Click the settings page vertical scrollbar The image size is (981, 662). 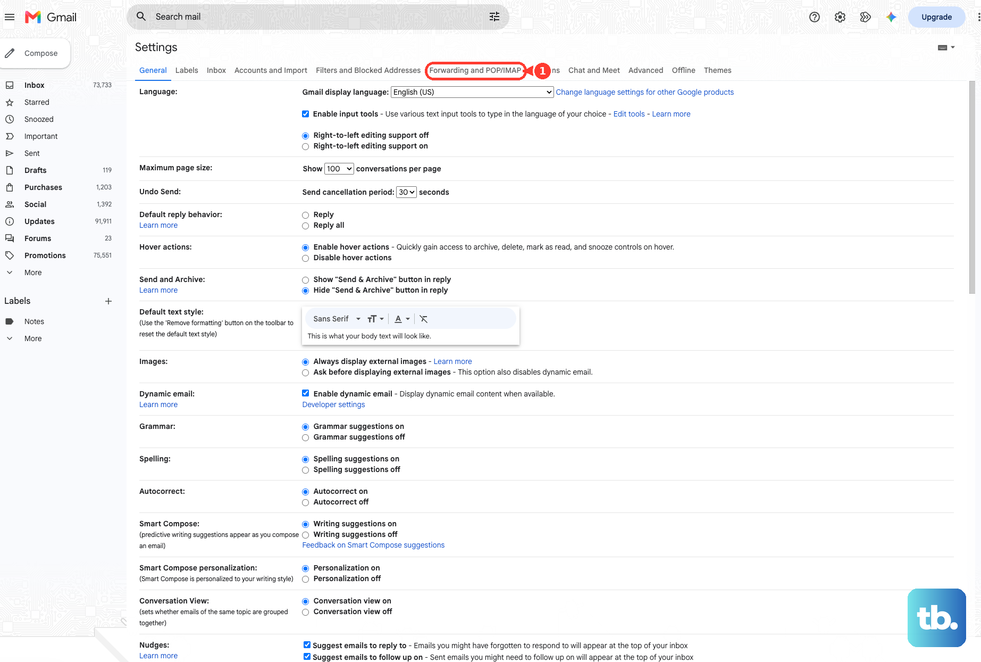[x=972, y=187]
